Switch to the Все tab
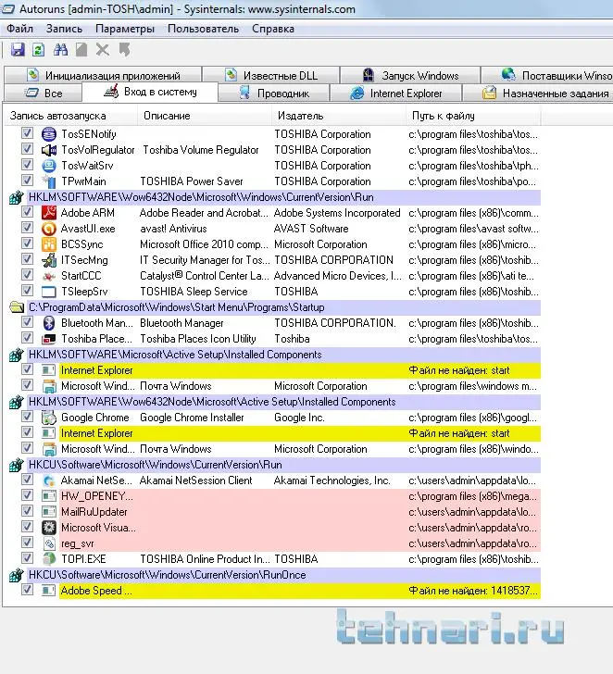The height and width of the screenshot is (674, 613). (43, 93)
